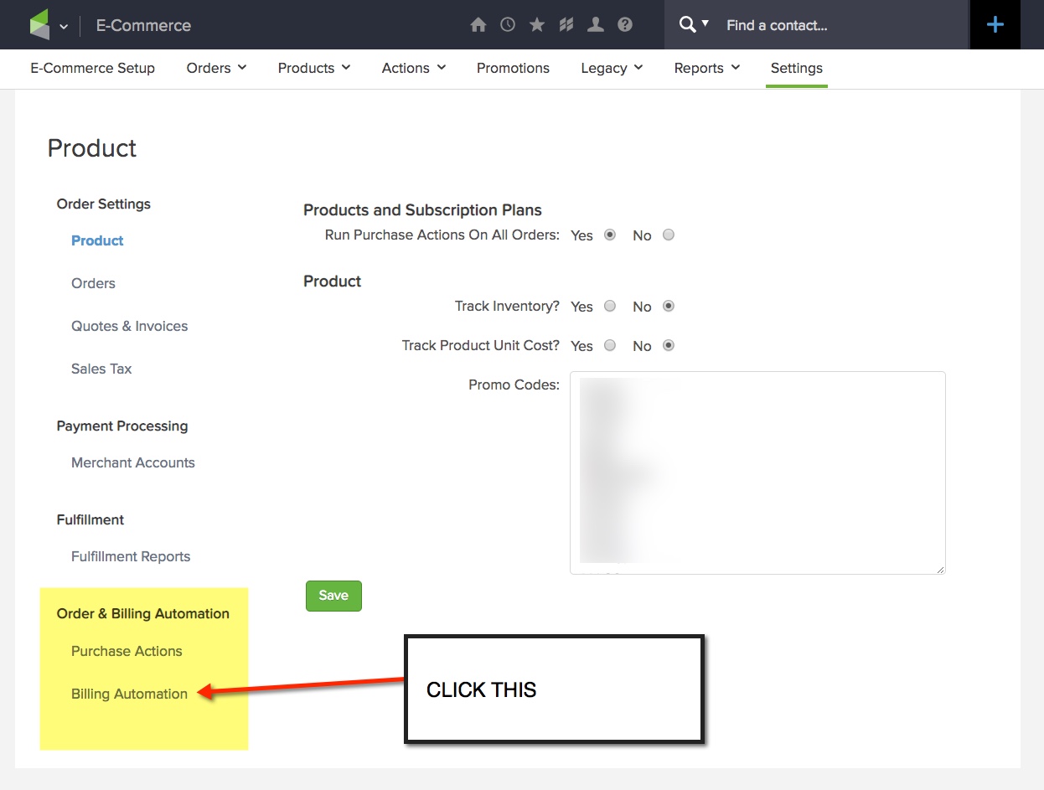The height and width of the screenshot is (790, 1044).
Task: Enable Track Inventory by choosing Yes
Action: tap(610, 306)
